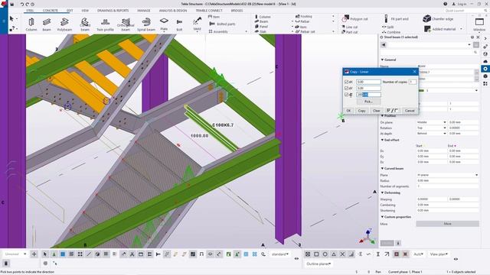Select the Fit part end tool
This screenshot has height=275, width=490.
(x=397, y=18)
